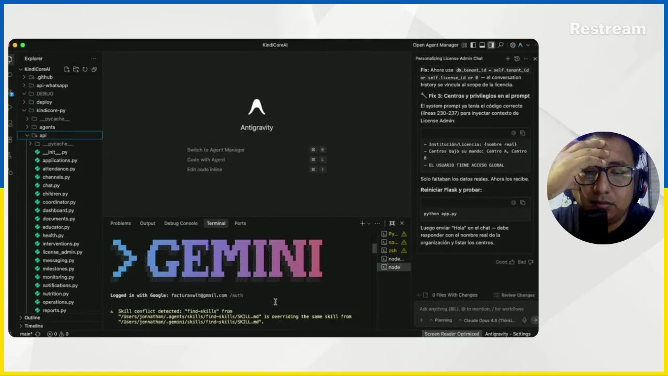Viewport: 668px width, 376px height.
Task: Open attendance.py file
Action: point(58,169)
